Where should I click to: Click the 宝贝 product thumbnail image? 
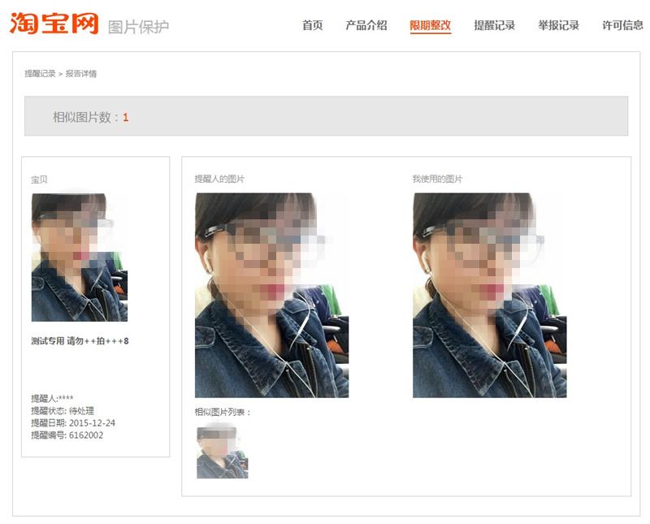[79, 257]
